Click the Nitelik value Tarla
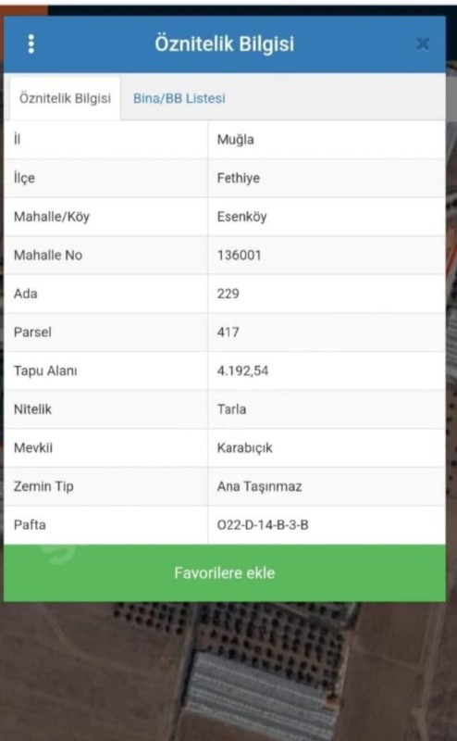Screen dimensions: 457x741 (231, 409)
